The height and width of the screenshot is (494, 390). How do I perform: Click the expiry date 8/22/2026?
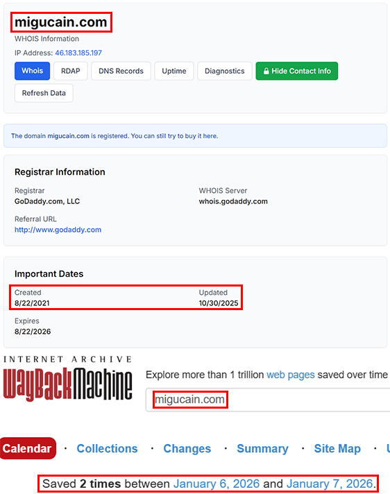click(33, 332)
